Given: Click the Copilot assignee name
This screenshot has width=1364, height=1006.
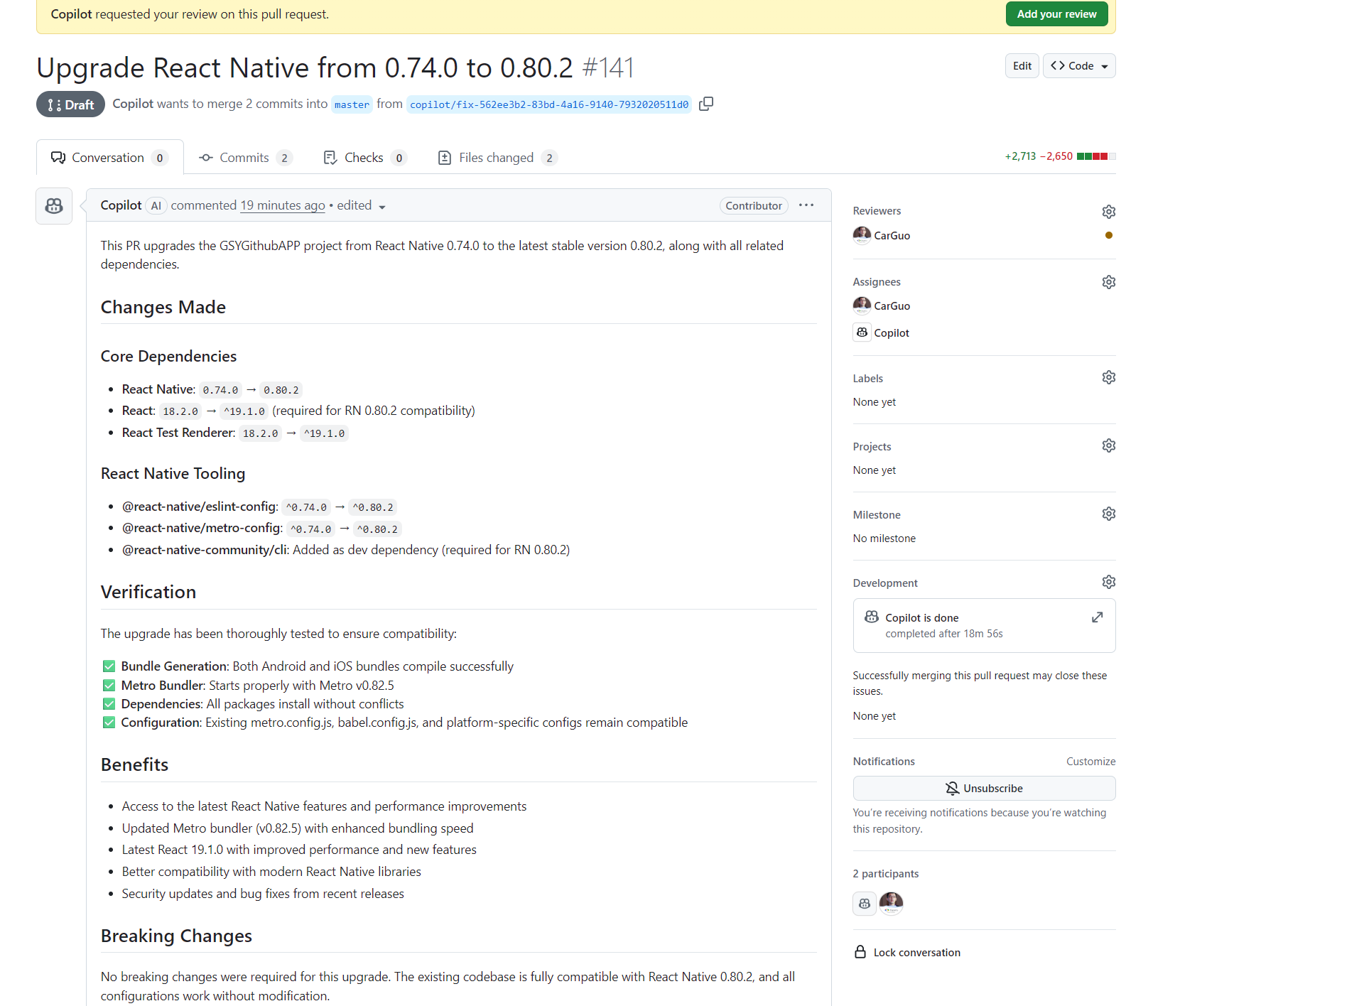Looking at the screenshot, I should click(x=892, y=333).
